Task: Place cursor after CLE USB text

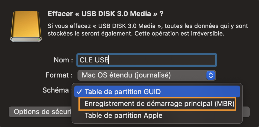Action: [x=109, y=60]
